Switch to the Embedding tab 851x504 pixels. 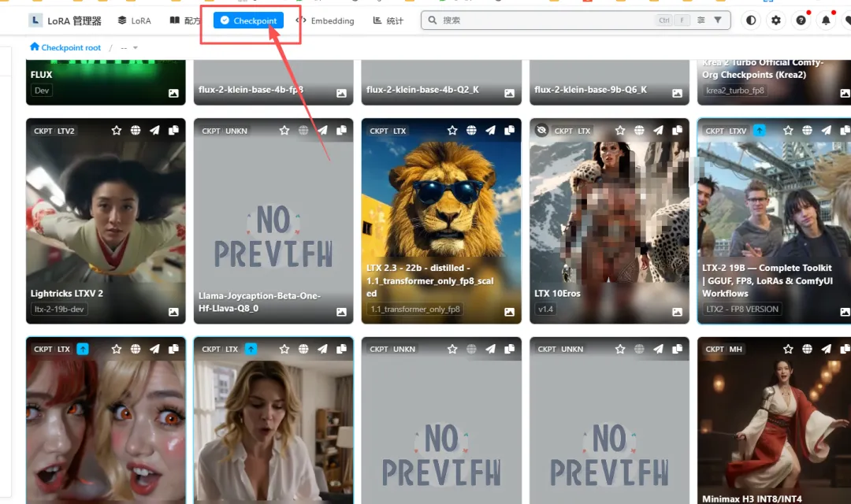tap(325, 20)
